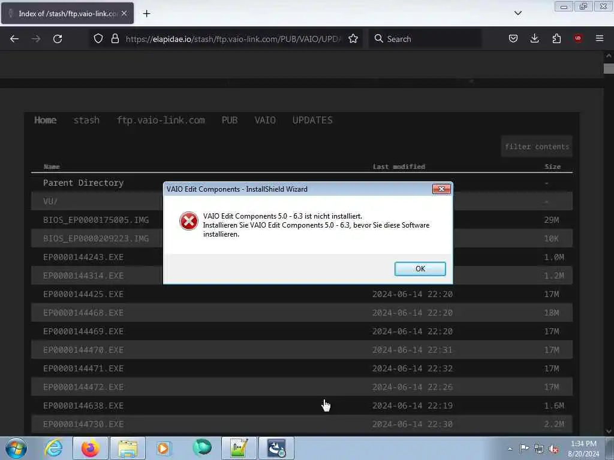The height and width of the screenshot is (460, 614).
Task: Download EP0000144730.EXE
Action: click(83, 425)
